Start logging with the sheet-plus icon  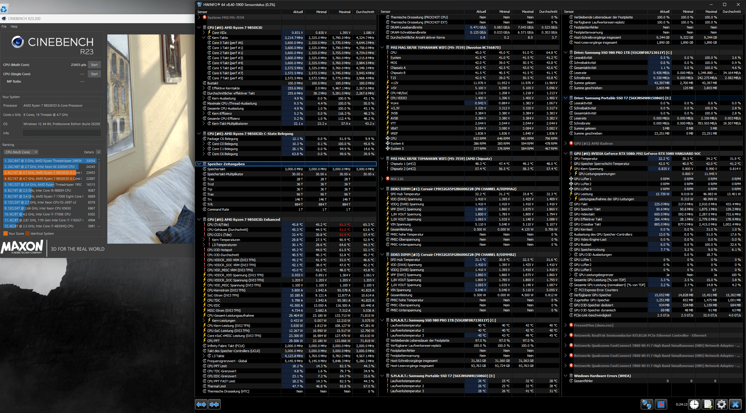[708, 404]
